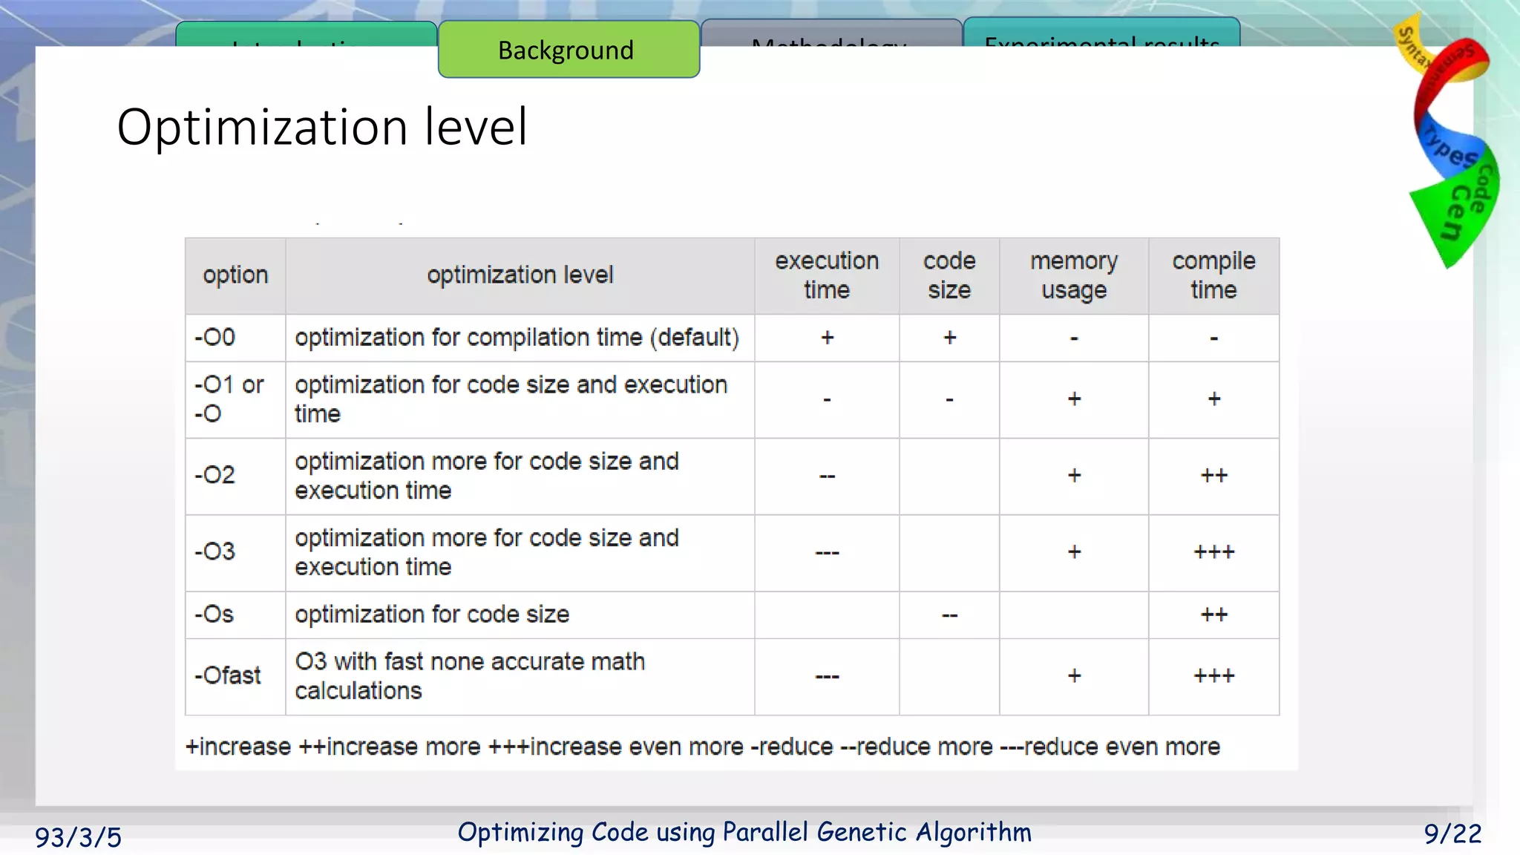This screenshot has height=855, width=1520.
Task: Click the slide number '9/22'
Action: click(x=1452, y=834)
